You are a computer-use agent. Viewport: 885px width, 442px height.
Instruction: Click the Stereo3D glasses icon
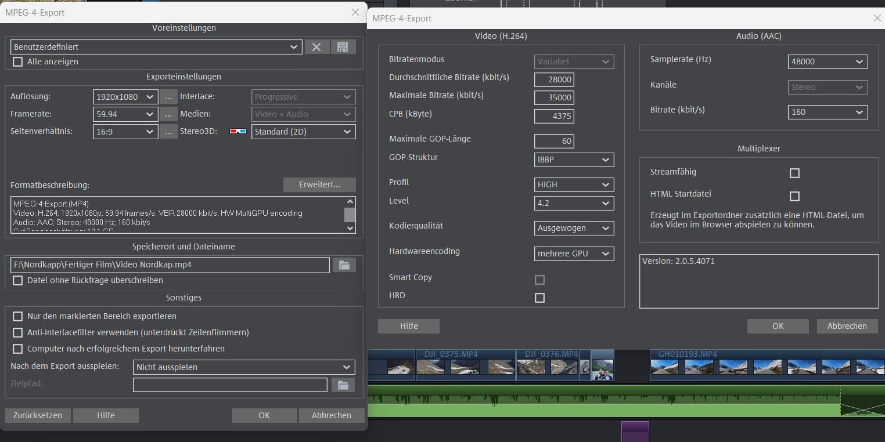coord(238,132)
